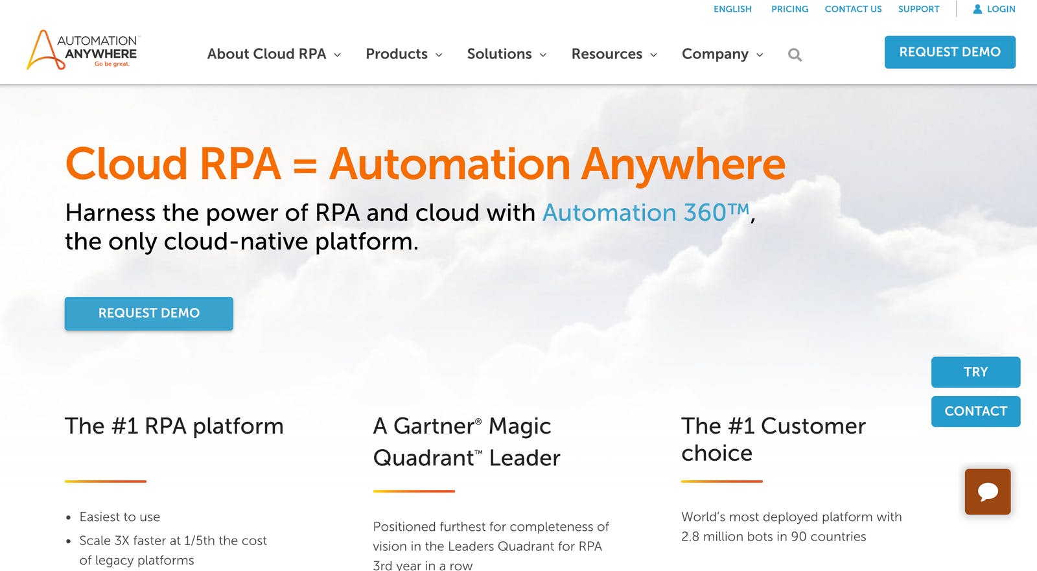Open the Automation Anywhere logo home link
This screenshot has height=571, width=1037.
coord(82,50)
